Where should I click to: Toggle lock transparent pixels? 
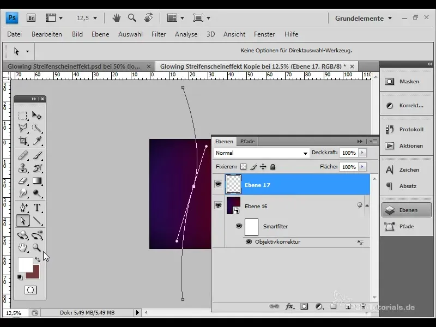tap(243, 167)
